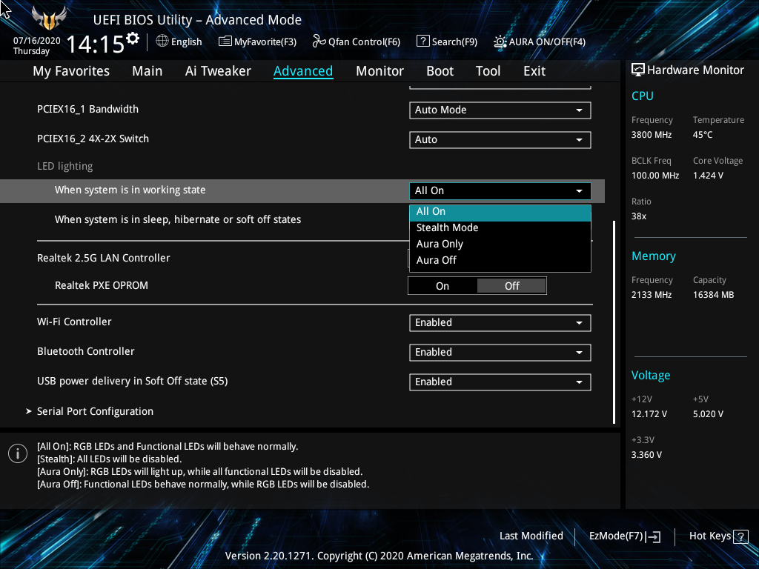Image resolution: width=759 pixels, height=569 pixels.
Task: Switch to Monitor tab
Action: tap(379, 71)
